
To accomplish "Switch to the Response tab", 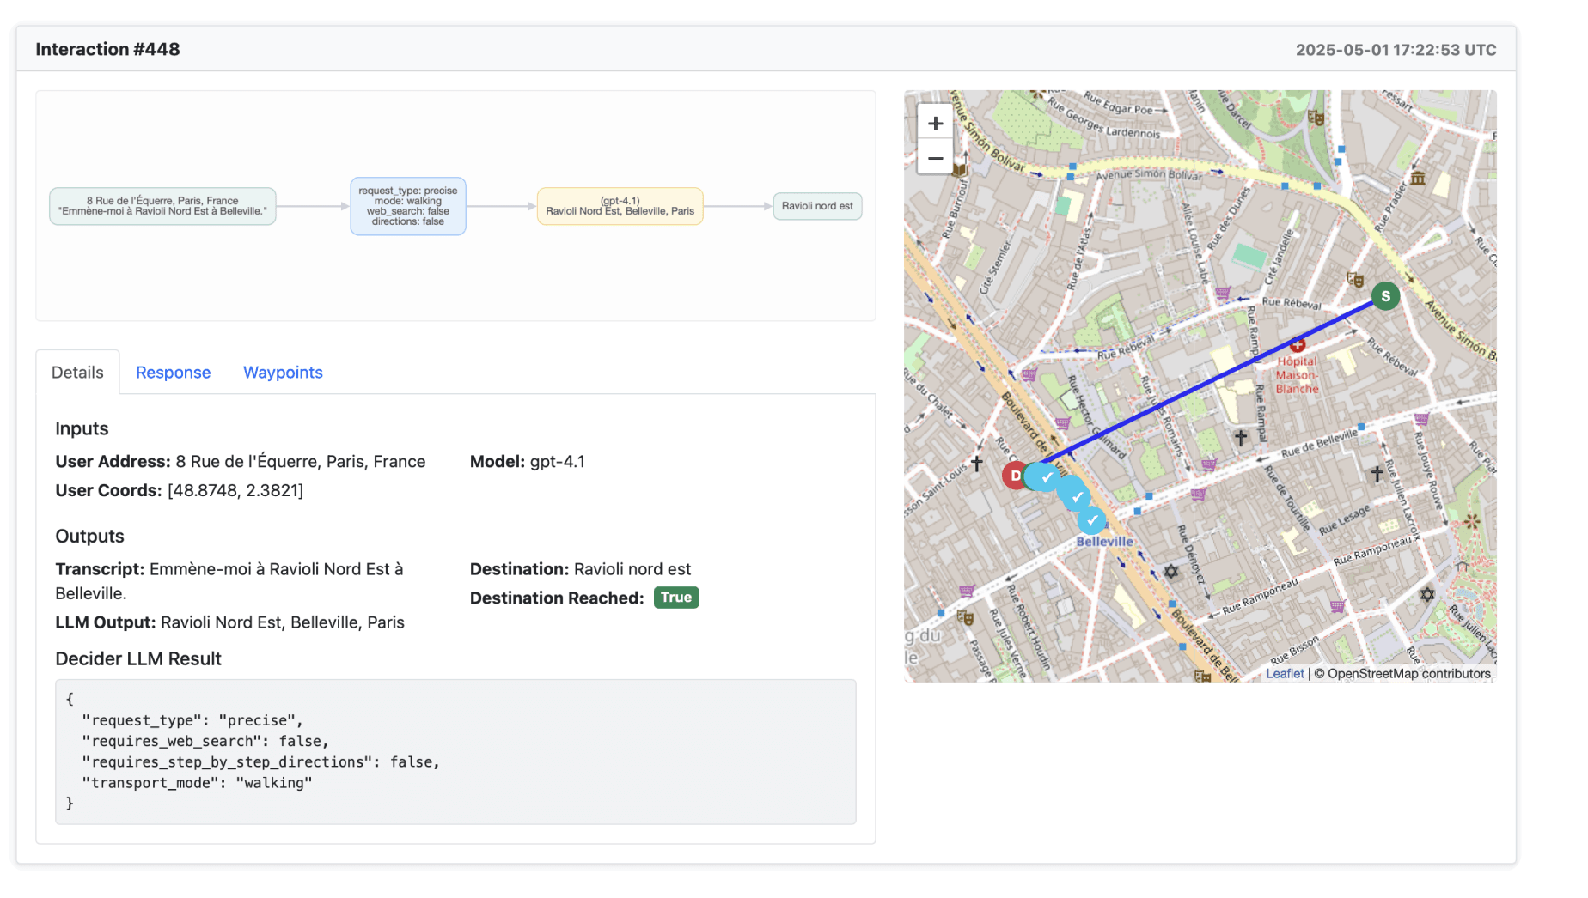I will tap(173, 372).
